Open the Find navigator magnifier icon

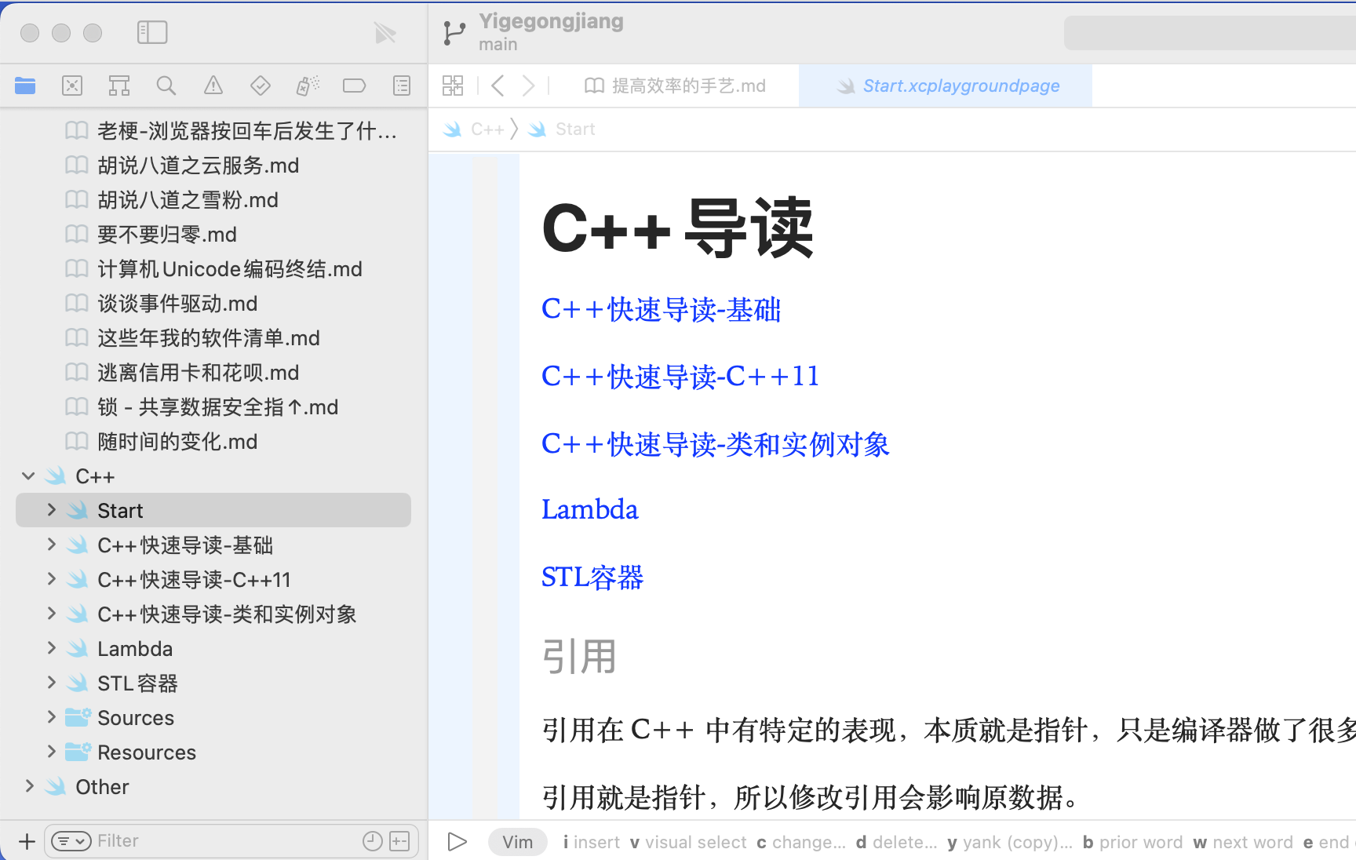[x=166, y=86]
